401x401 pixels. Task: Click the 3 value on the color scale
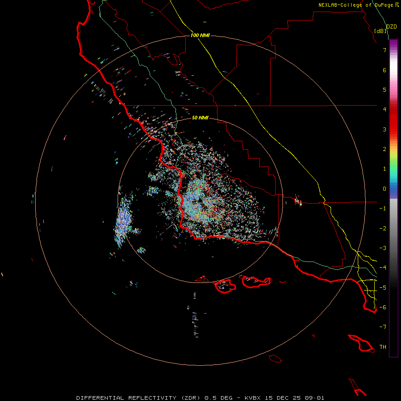385,129
